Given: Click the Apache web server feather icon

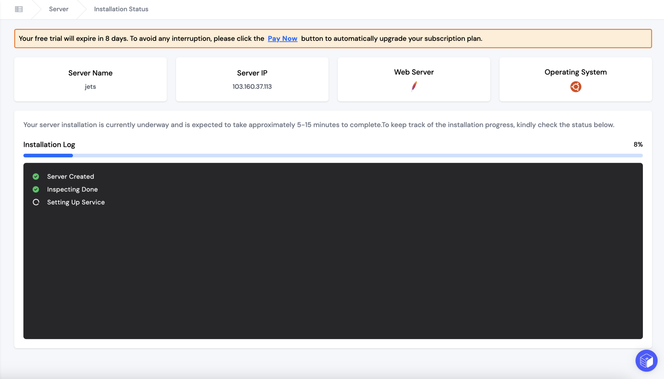Looking at the screenshot, I should pyautogui.click(x=414, y=87).
